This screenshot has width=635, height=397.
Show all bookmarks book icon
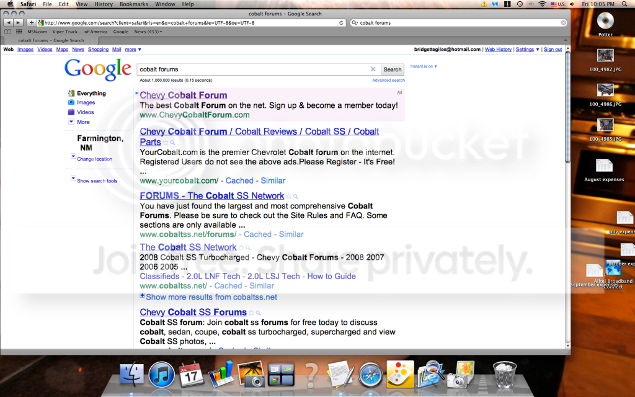7,32
